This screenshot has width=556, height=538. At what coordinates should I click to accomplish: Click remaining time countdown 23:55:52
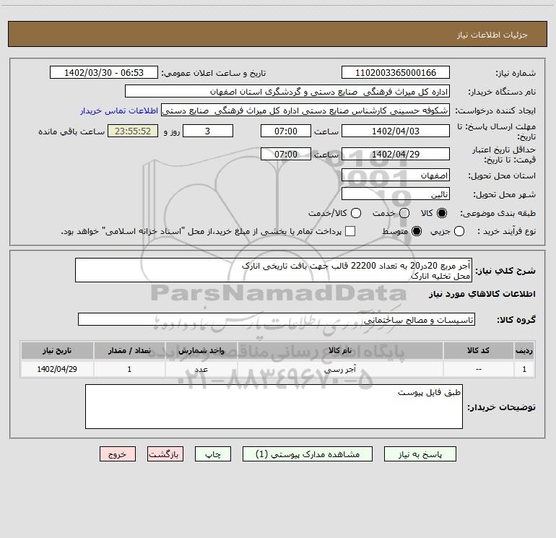133,131
